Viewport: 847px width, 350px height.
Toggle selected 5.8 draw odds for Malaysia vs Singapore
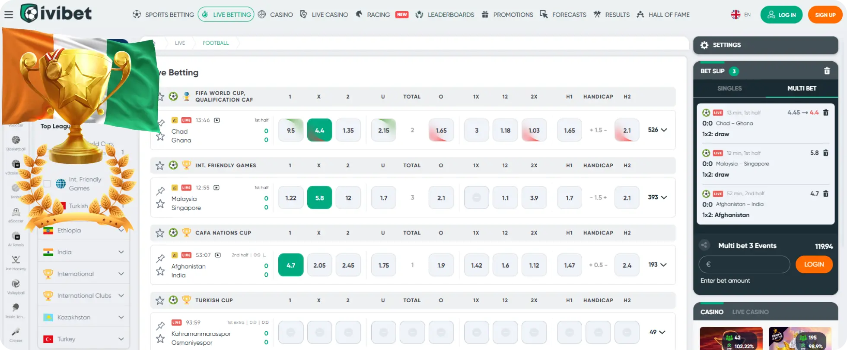[319, 197]
